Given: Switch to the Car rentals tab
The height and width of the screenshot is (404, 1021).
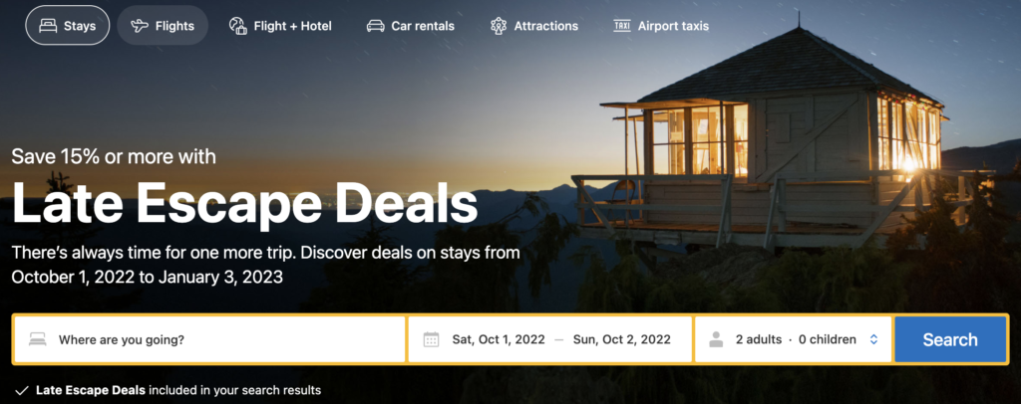Looking at the screenshot, I should click(x=410, y=26).
